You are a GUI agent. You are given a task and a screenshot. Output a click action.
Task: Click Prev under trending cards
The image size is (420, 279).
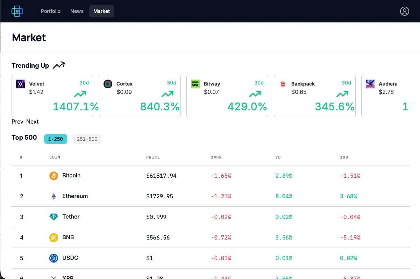click(17, 122)
